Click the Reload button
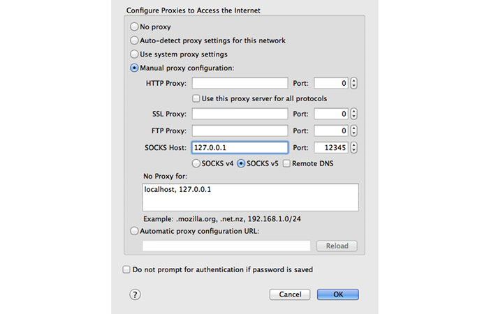Viewport: 489px width, 314px height. (x=337, y=246)
